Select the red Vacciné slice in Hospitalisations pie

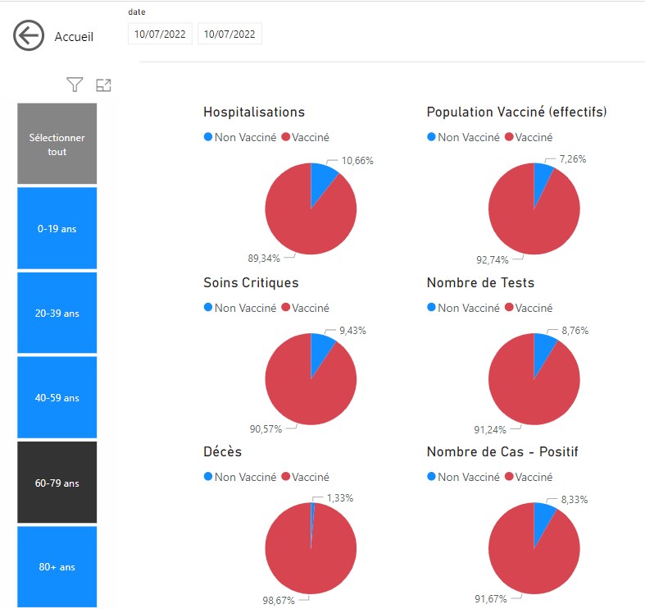click(x=303, y=217)
